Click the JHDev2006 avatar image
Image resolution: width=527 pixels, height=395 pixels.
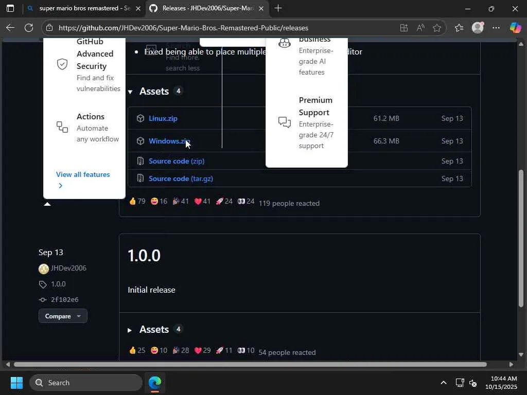coord(44,268)
